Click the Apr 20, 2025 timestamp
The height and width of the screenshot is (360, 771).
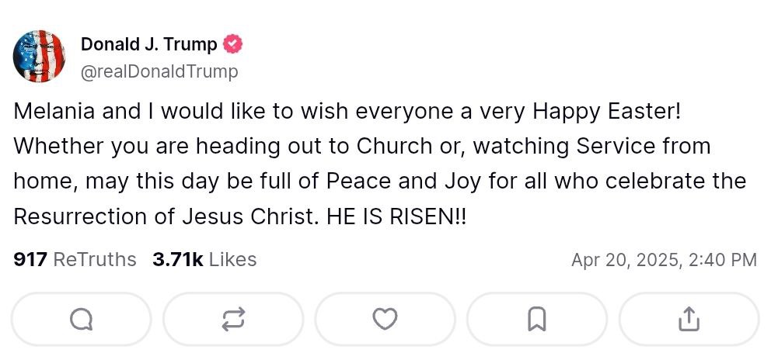663,260
